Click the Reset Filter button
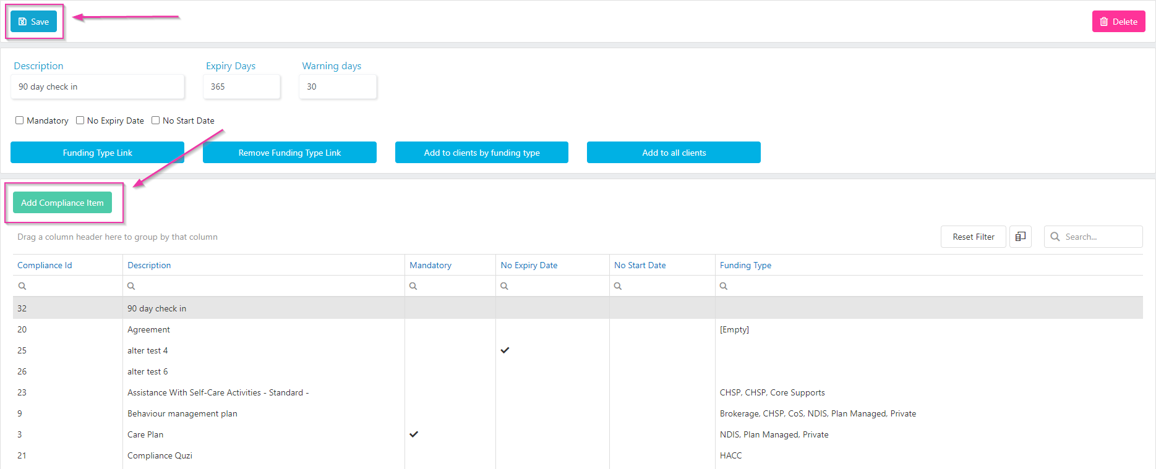1156x469 pixels. tap(974, 237)
